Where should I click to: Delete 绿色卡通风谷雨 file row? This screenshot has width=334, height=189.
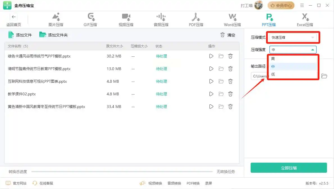coord(230,56)
